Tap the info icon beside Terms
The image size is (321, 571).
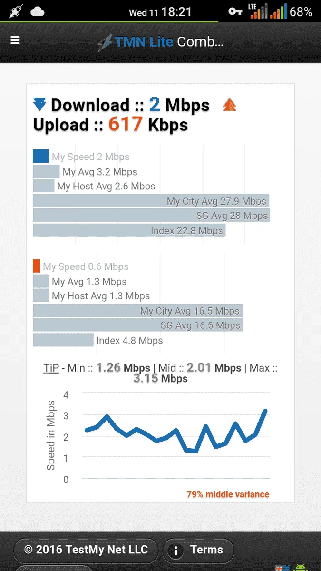176,551
